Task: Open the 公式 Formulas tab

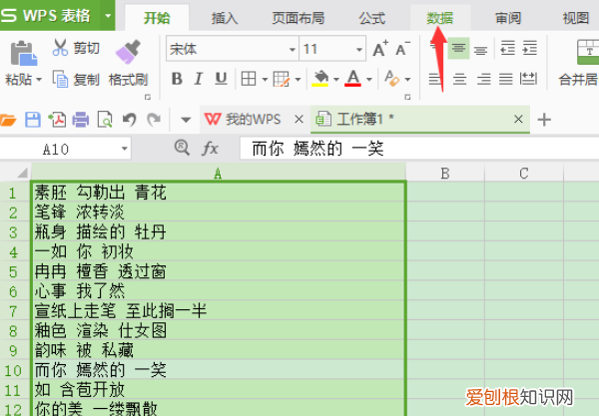Action: click(371, 18)
